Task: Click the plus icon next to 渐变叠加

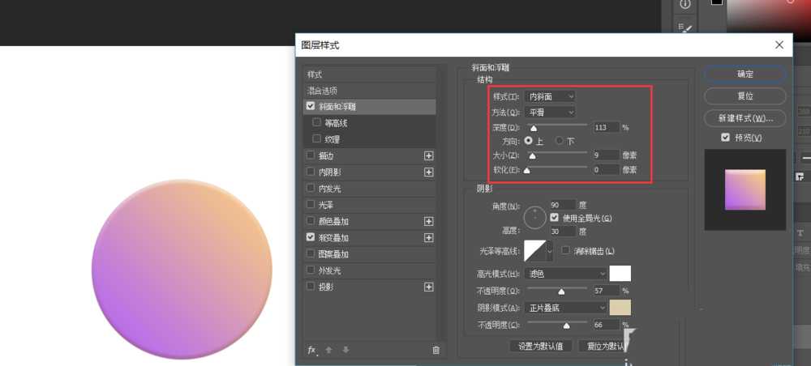Action: tap(429, 238)
